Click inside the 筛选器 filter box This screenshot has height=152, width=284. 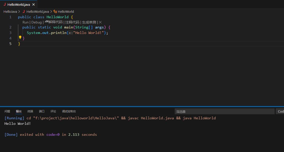coord(224,111)
